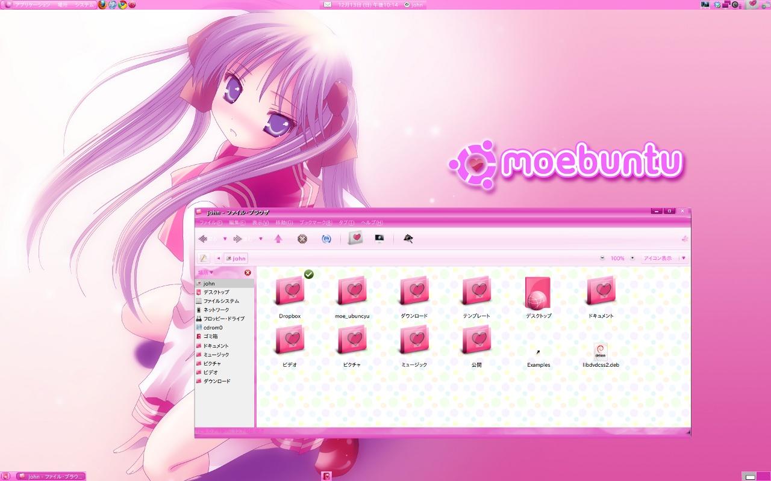Viewport: 771px width, 481px height.
Task: Toggle location bar text entry mode
Action: pyautogui.click(x=204, y=259)
